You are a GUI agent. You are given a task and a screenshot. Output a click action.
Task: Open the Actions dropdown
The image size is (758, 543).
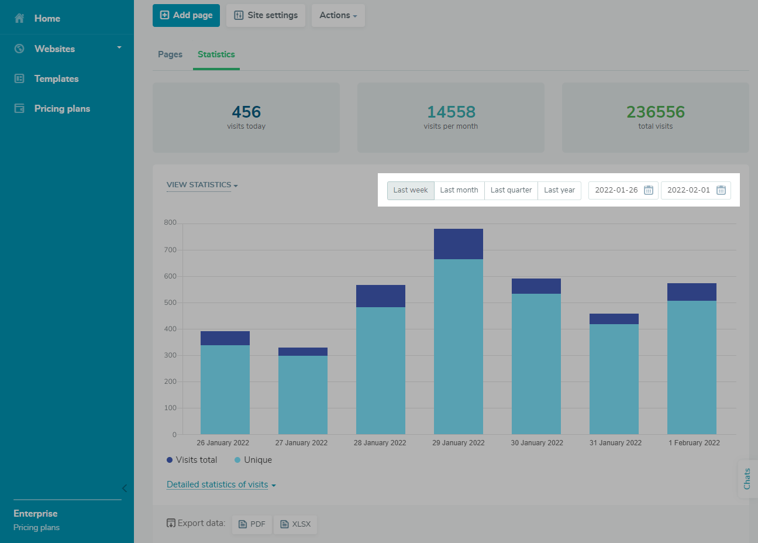(x=338, y=15)
